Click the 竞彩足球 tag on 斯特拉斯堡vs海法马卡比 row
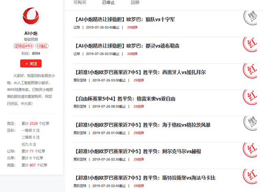Image resolution: width=264 pixels, height=192 pixels. (80, 186)
